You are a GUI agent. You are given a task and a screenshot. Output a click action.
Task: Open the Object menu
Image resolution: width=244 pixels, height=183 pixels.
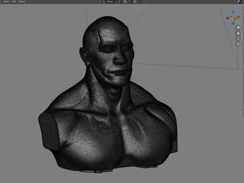(22, 2)
